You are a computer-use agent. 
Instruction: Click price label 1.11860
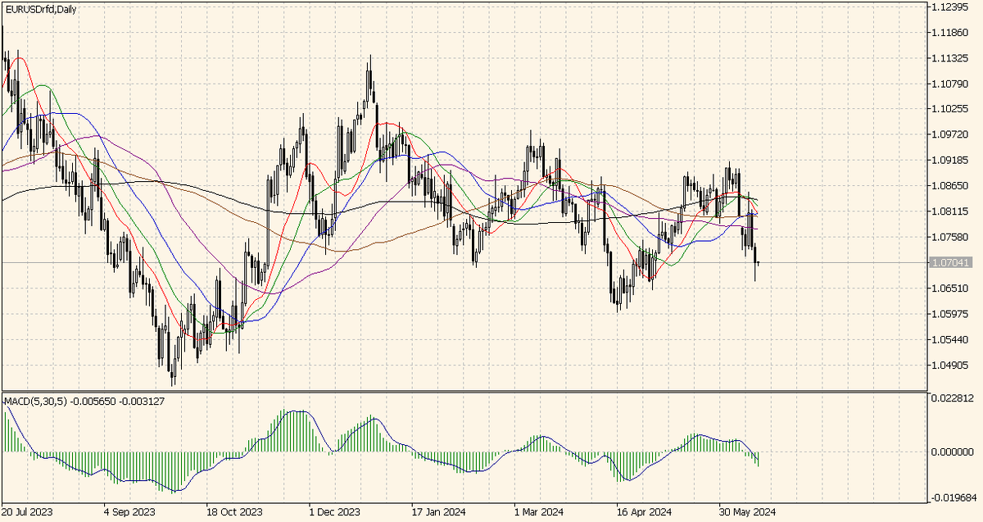point(951,32)
